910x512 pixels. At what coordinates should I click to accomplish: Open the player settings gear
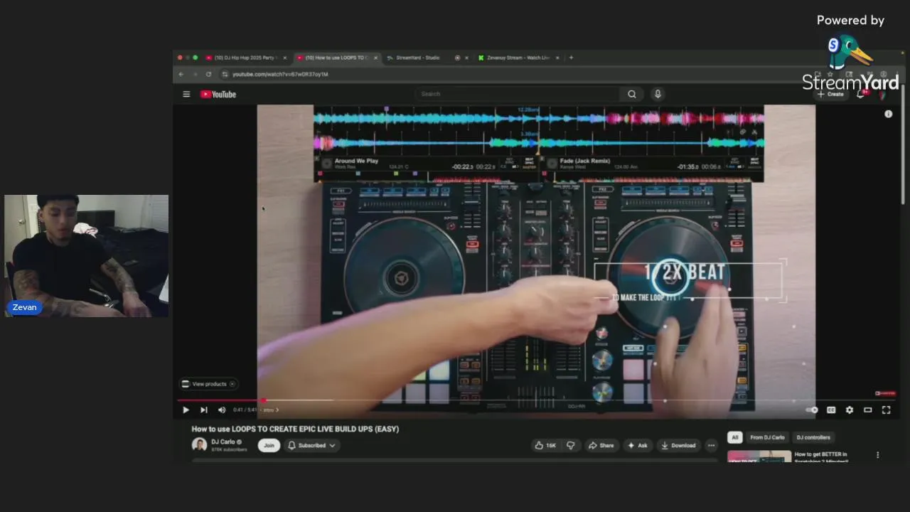coord(850,410)
